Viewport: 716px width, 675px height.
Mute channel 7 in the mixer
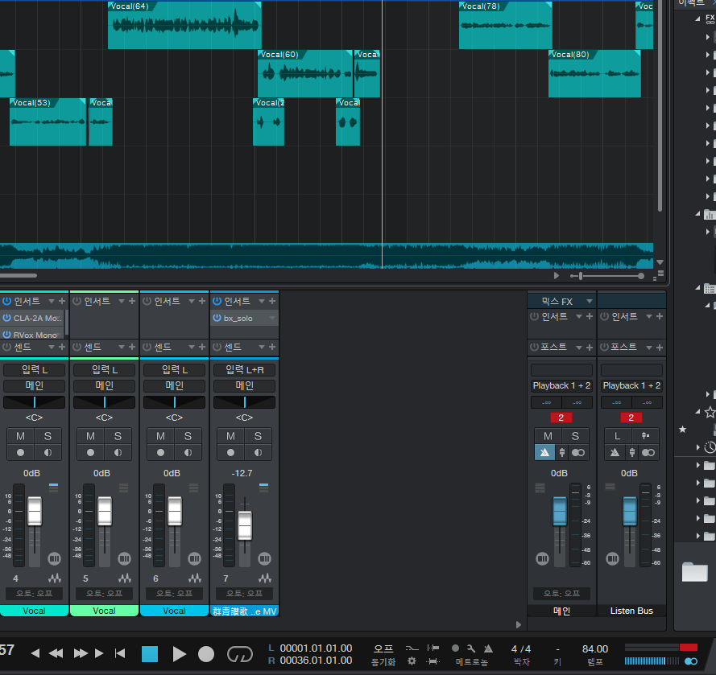(x=230, y=436)
